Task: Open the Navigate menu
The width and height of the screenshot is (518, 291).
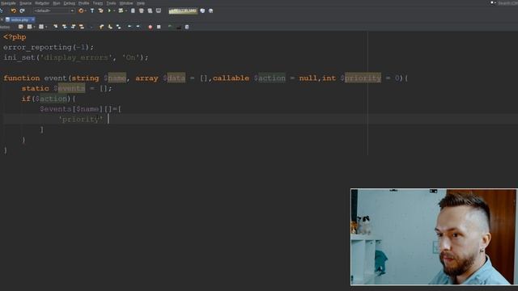Action: 8,3
